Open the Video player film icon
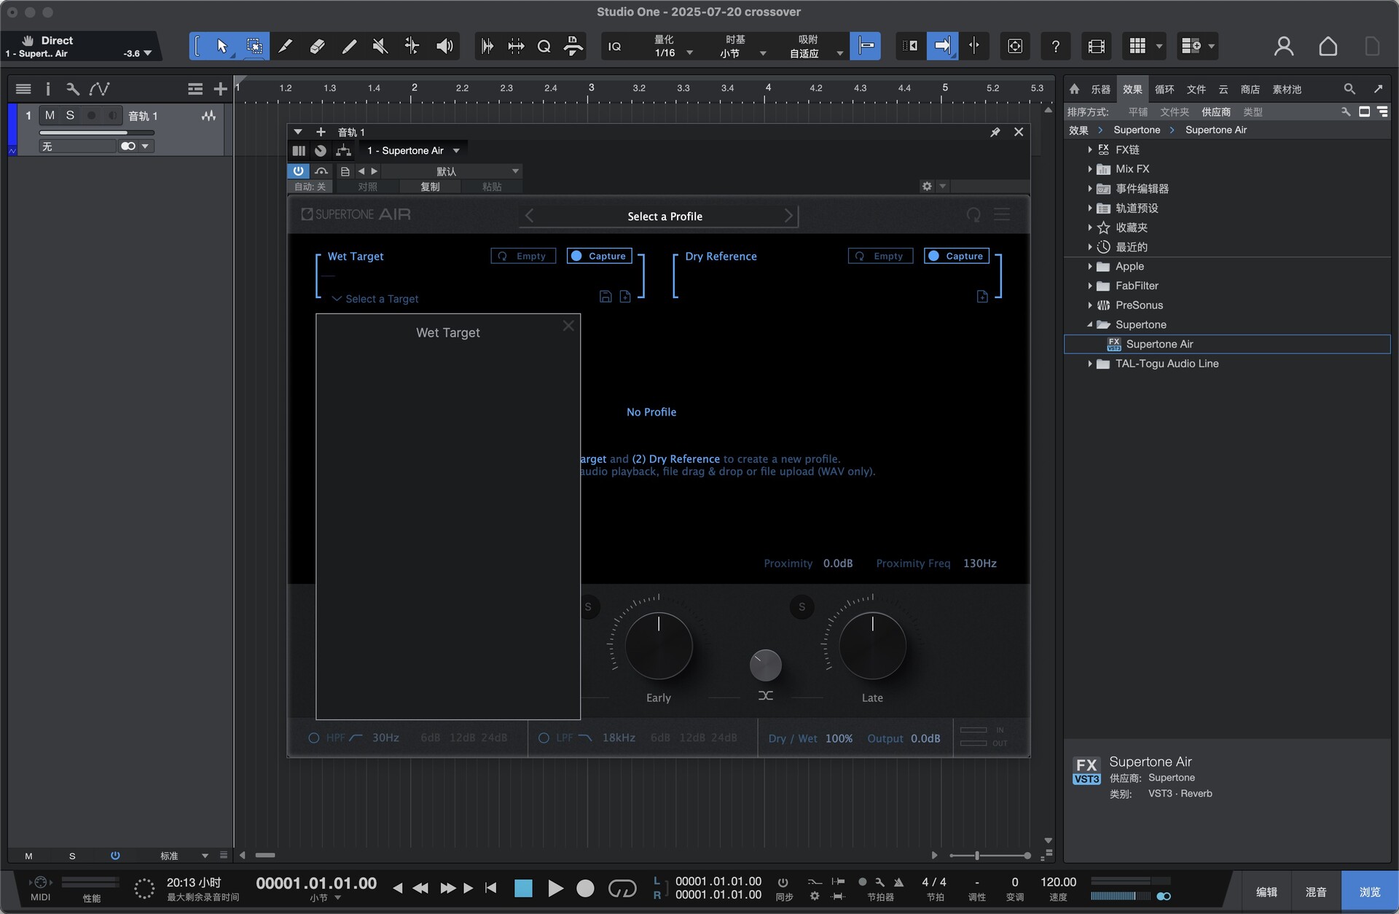The height and width of the screenshot is (914, 1399). coord(1096,46)
